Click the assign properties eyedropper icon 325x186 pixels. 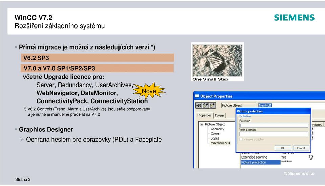click(x=212, y=105)
